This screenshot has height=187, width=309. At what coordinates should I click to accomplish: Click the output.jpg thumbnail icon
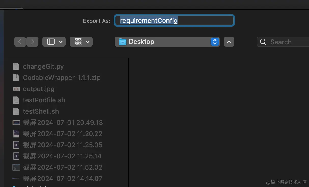pyautogui.click(x=16, y=89)
